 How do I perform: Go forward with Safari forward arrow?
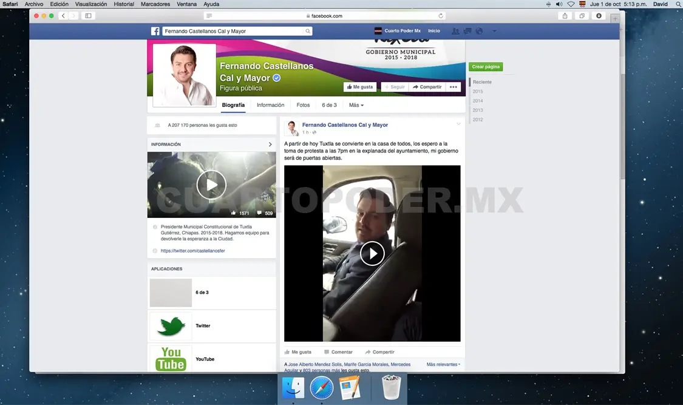(x=73, y=16)
